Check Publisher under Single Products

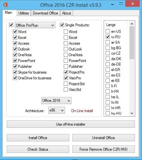pos(66,66)
